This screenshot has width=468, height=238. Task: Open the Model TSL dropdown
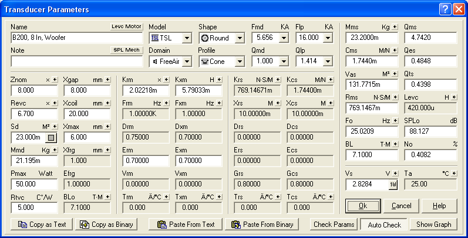pyautogui.click(x=187, y=38)
